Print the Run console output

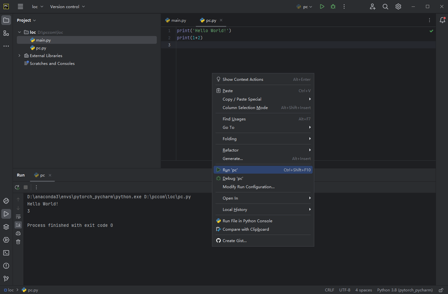tap(18, 233)
